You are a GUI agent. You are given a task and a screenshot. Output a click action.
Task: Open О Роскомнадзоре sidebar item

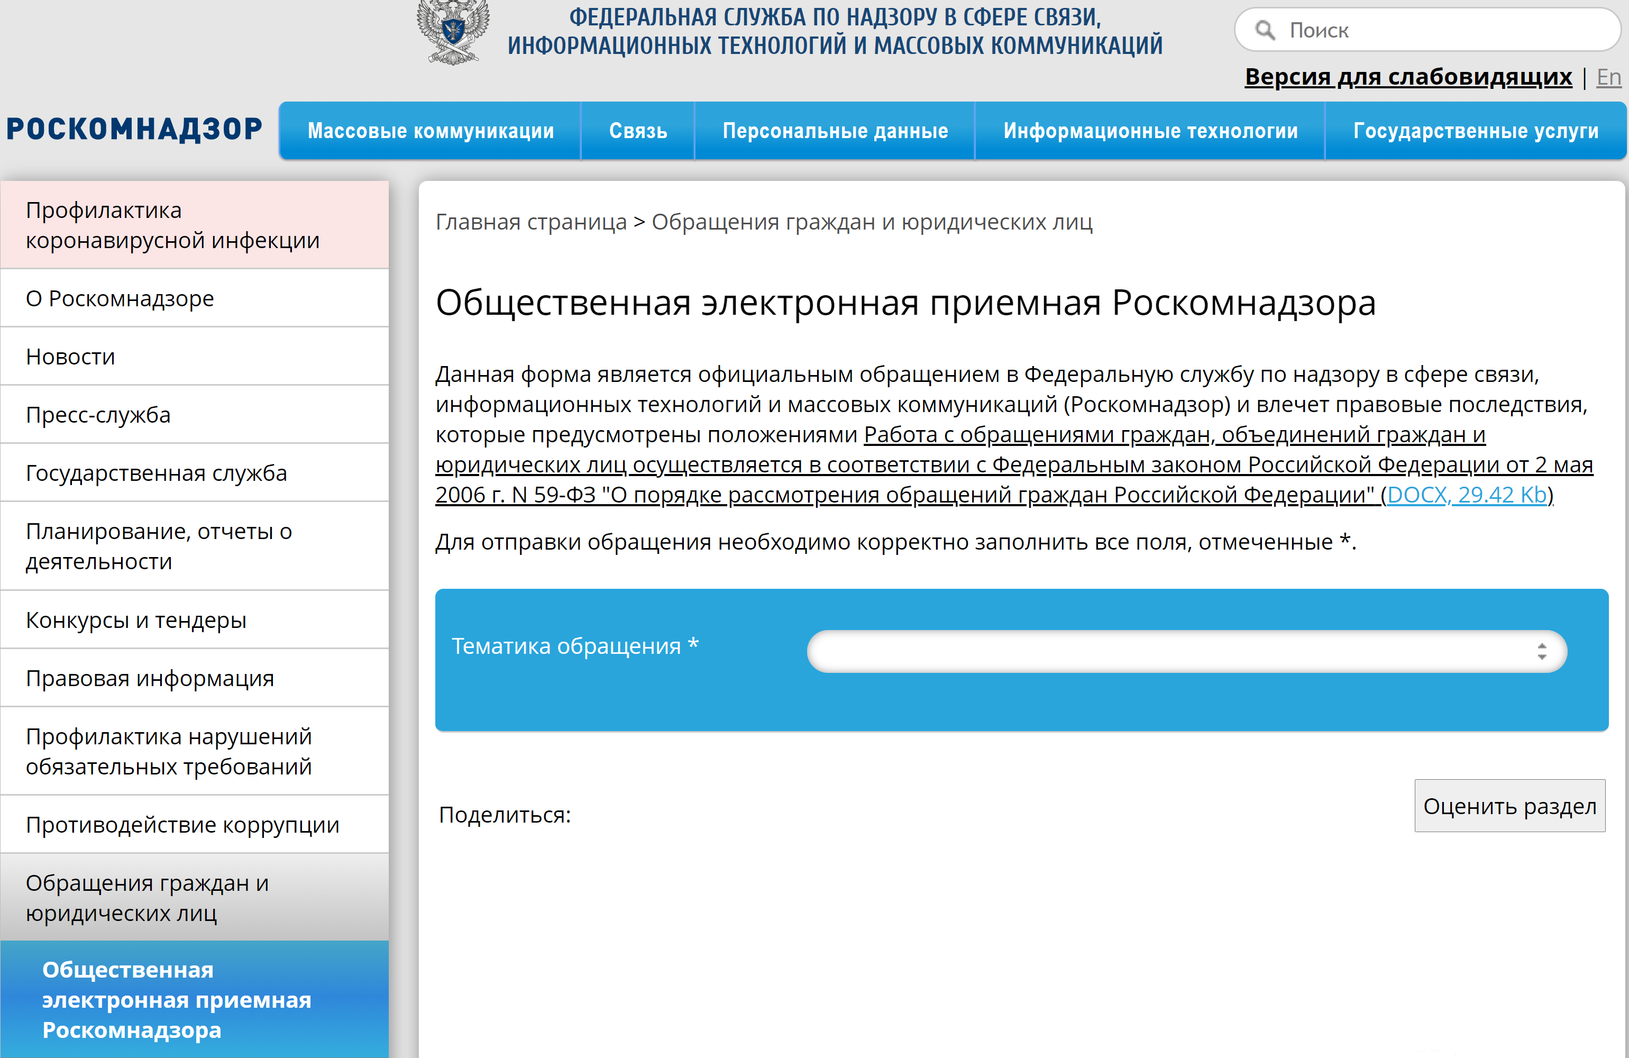(195, 298)
